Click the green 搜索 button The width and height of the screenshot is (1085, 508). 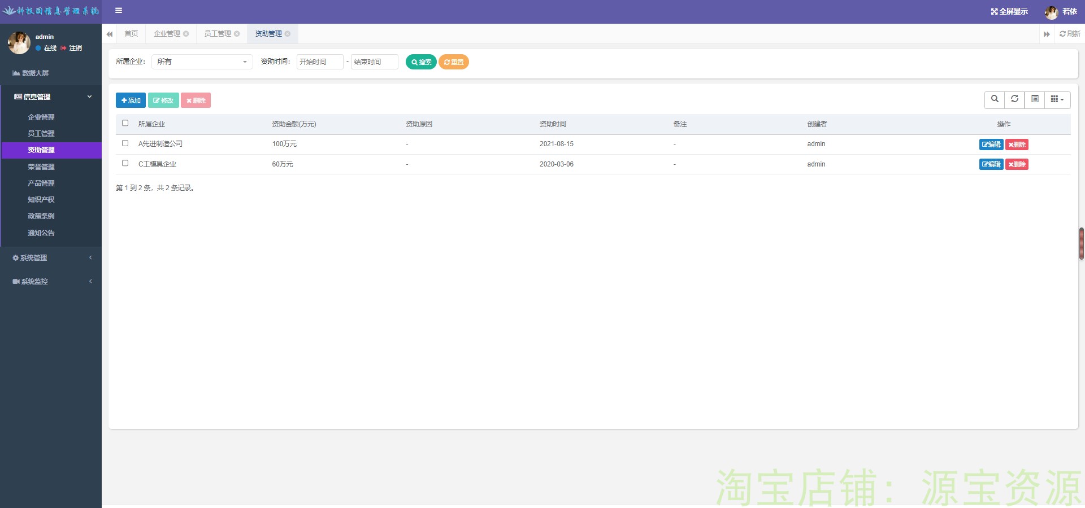click(x=421, y=62)
